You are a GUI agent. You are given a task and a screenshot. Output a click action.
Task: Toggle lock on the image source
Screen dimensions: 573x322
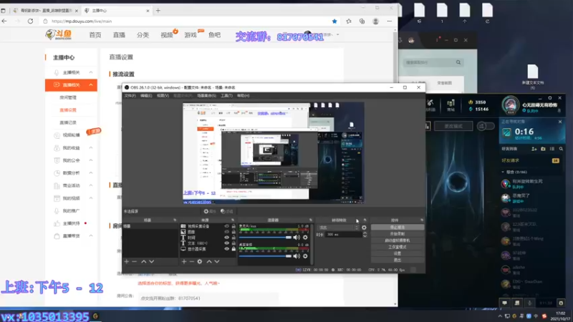coord(233,232)
